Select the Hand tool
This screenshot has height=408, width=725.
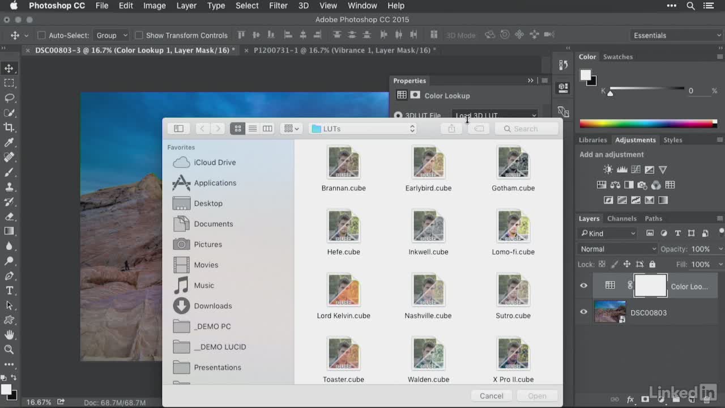click(9, 335)
